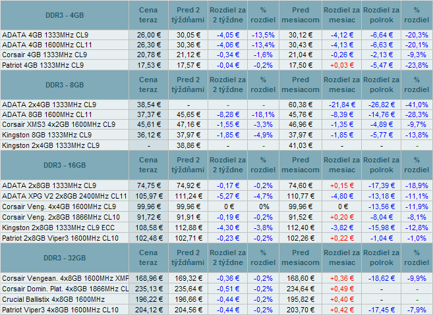Viewport: 433px width, 315px height.
Task: Click month-ago price 41,03 € cell
Action: point(301,145)
